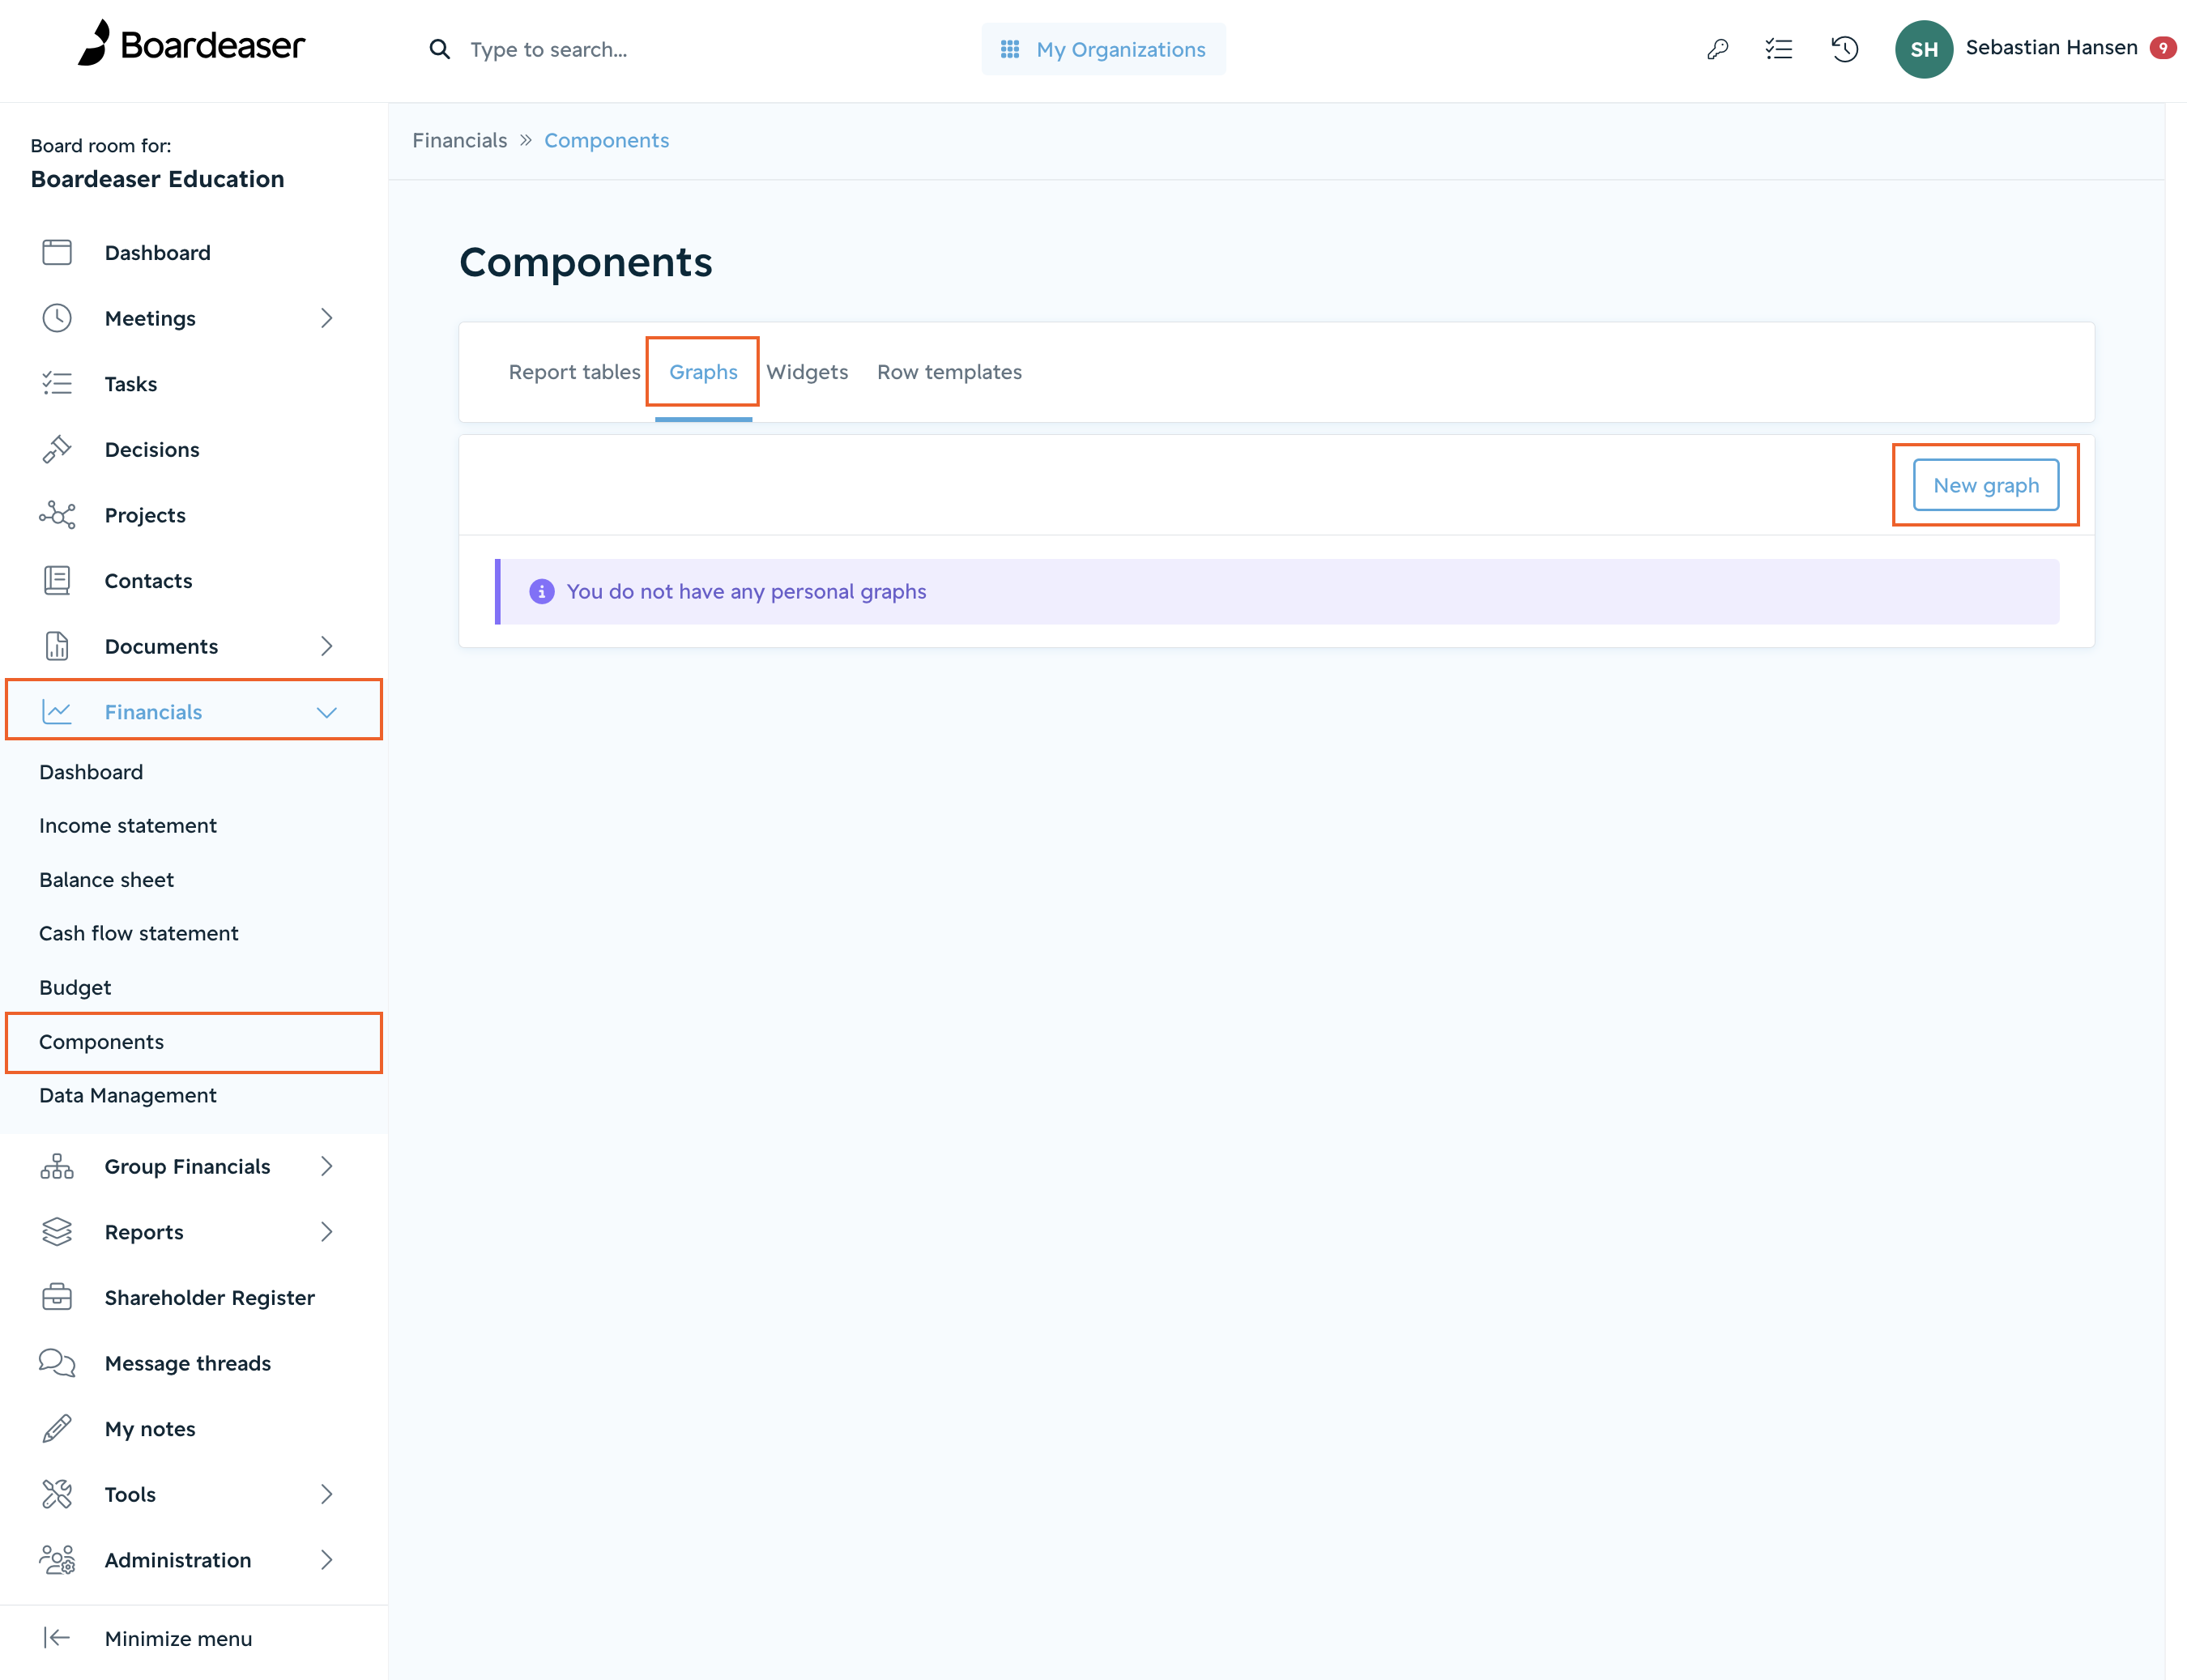Click the Documents file icon
This screenshot has width=2187, height=1680.
click(57, 646)
